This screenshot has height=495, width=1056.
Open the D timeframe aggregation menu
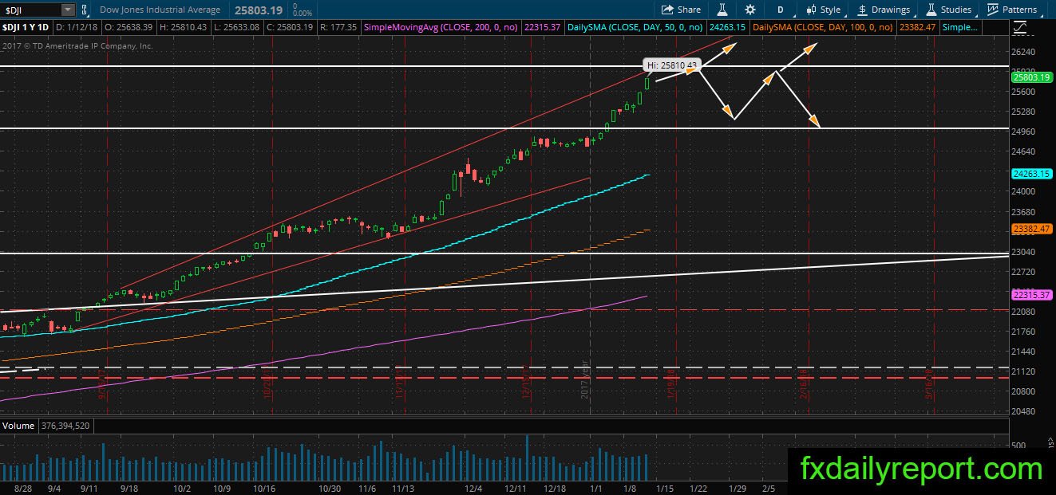[x=780, y=10]
